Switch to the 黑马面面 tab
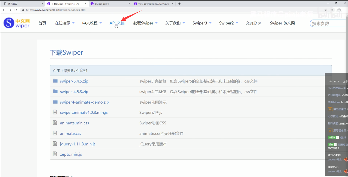The width and height of the screenshot is (348, 177). (x=23, y=4)
